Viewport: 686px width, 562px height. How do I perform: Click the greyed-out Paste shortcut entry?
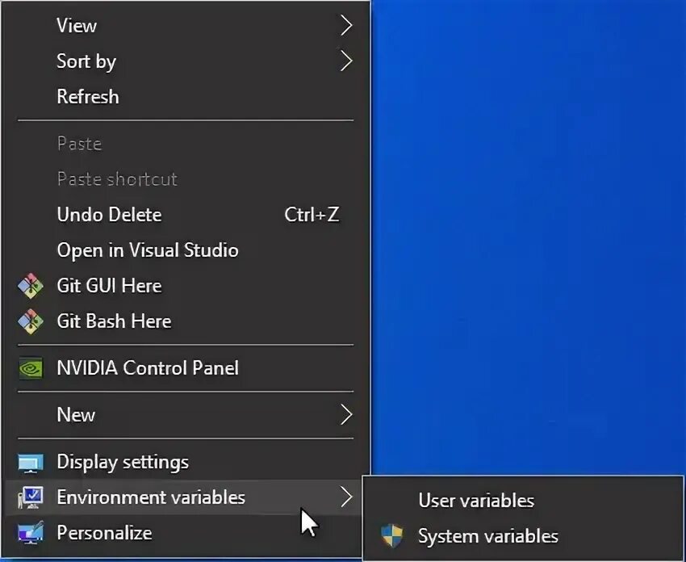tap(186, 179)
